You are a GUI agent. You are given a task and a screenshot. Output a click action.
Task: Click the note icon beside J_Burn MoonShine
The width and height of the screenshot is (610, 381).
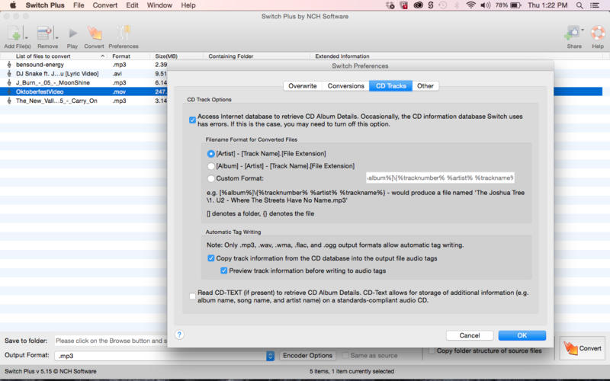tap(9, 82)
